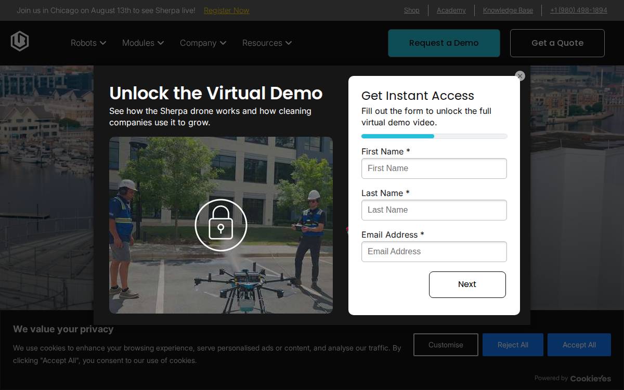
Task: Reject All cookies
Action: pos(513,345)
